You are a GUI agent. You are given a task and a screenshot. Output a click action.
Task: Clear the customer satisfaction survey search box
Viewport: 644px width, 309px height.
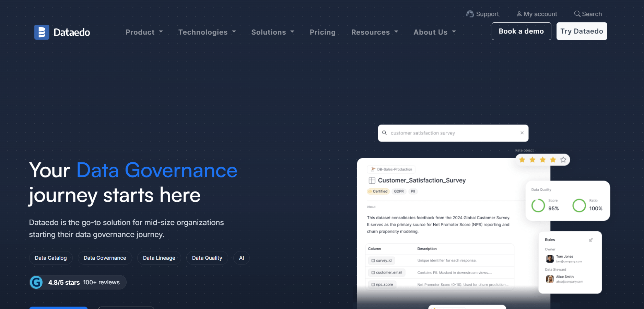click(x=522, y=133)
